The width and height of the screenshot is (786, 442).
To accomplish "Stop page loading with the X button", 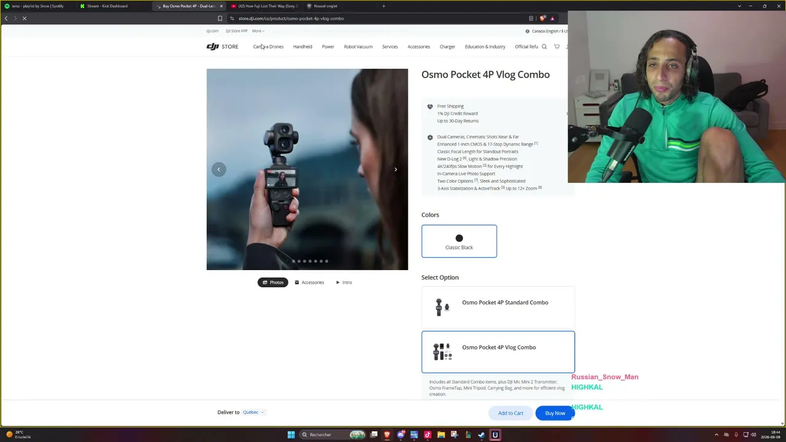I will pos(25,18).
